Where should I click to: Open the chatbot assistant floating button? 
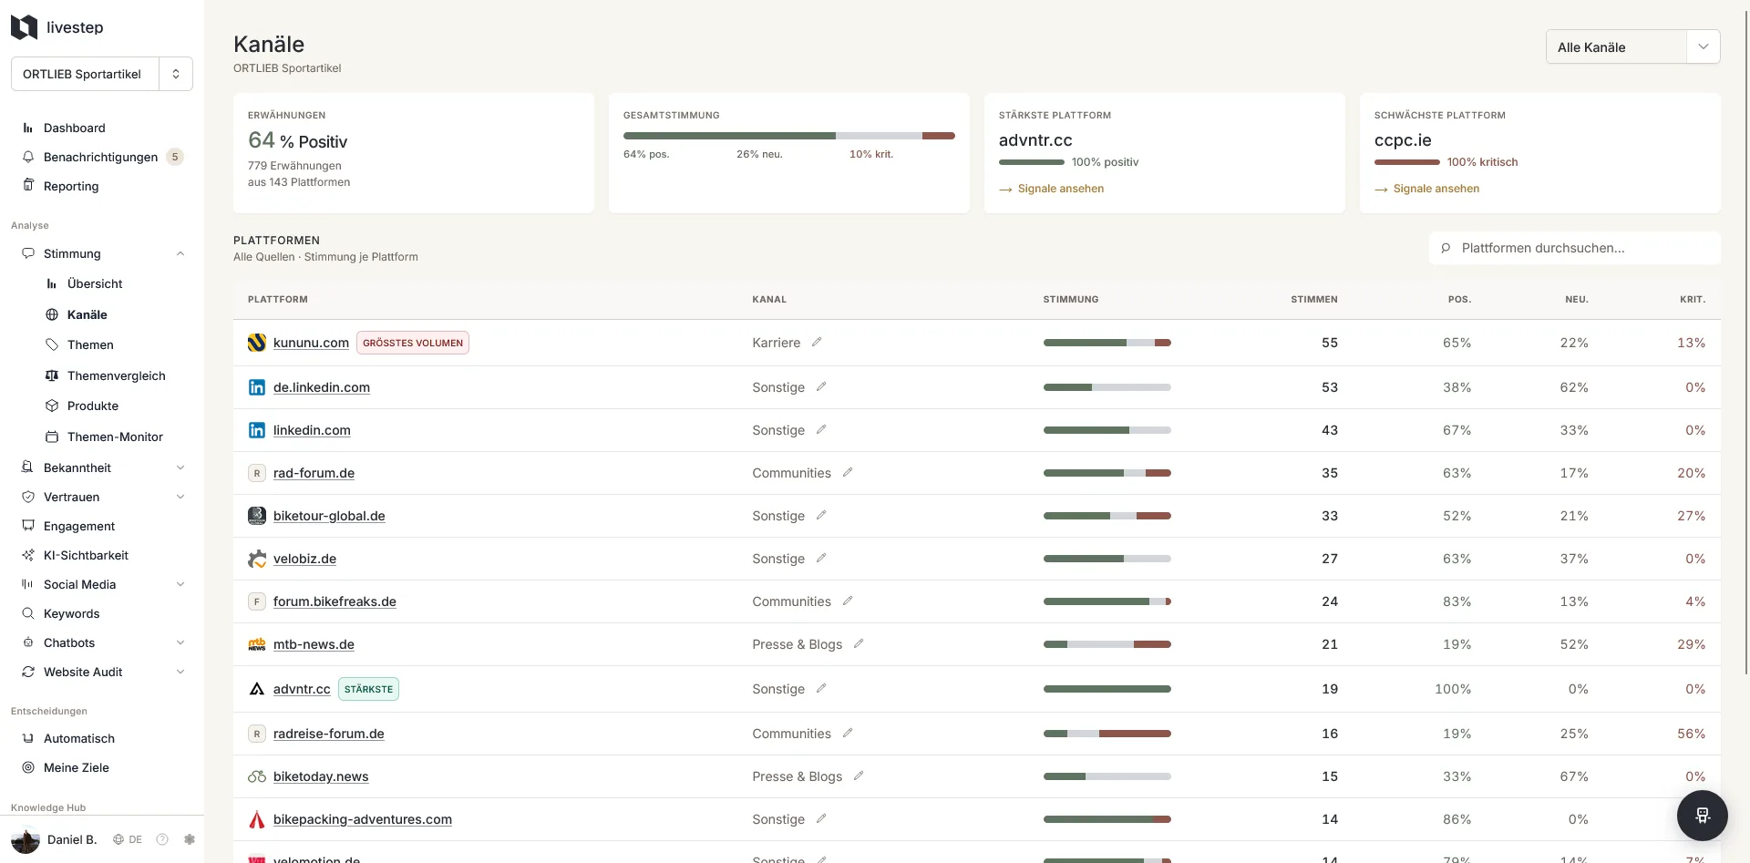[1702, 815]
